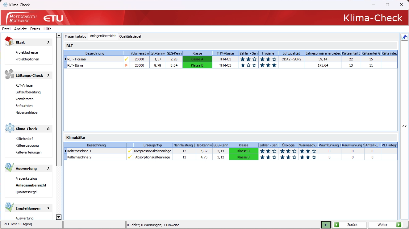Click the red X status for RLT-Büros

[126, 65]
